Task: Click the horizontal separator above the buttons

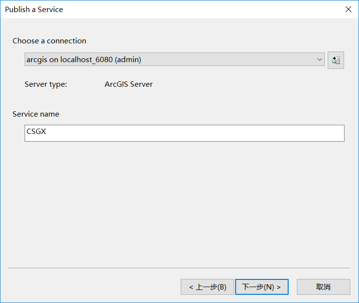Action: click(x=179, y=267)
